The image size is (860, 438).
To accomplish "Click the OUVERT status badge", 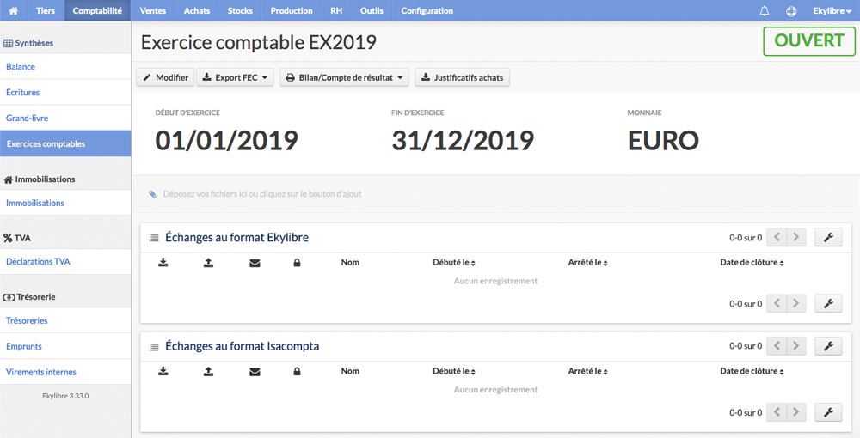I will pyautogui.click(x=809, y=41).
